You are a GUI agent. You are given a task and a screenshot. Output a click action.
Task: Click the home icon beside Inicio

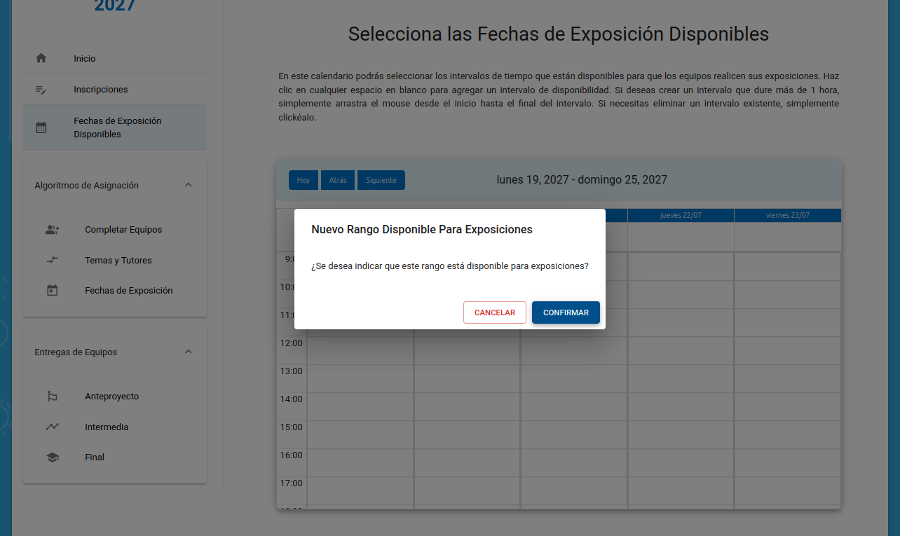click(x=41, y=59)
